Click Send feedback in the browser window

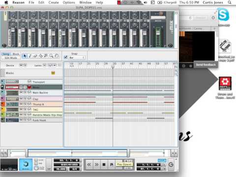coord(206,65)
